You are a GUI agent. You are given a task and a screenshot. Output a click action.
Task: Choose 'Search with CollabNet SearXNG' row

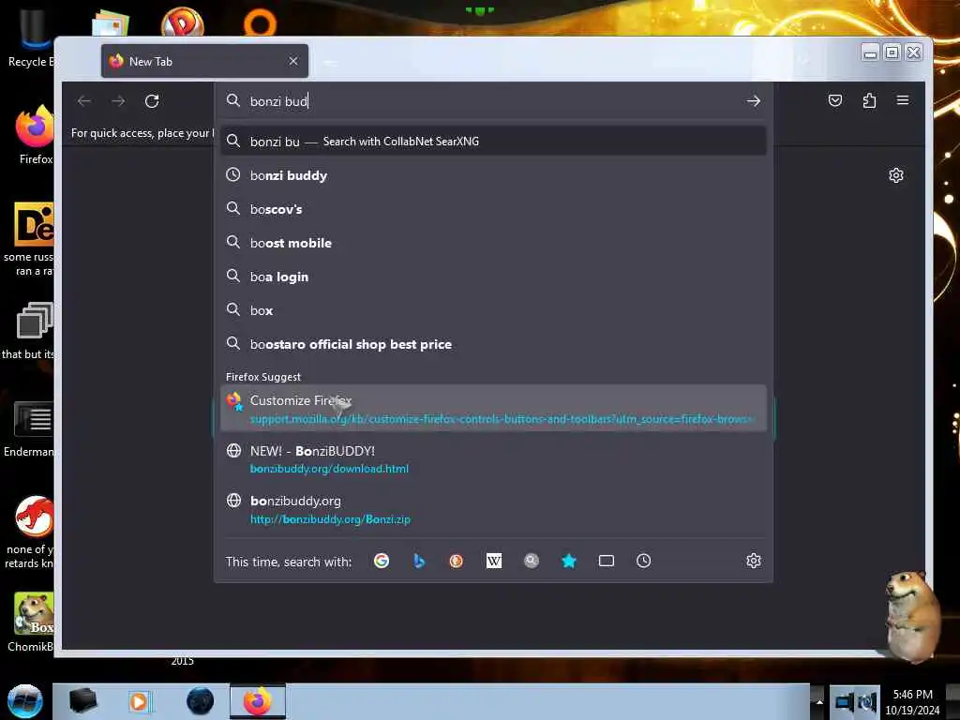click(493, 142)
